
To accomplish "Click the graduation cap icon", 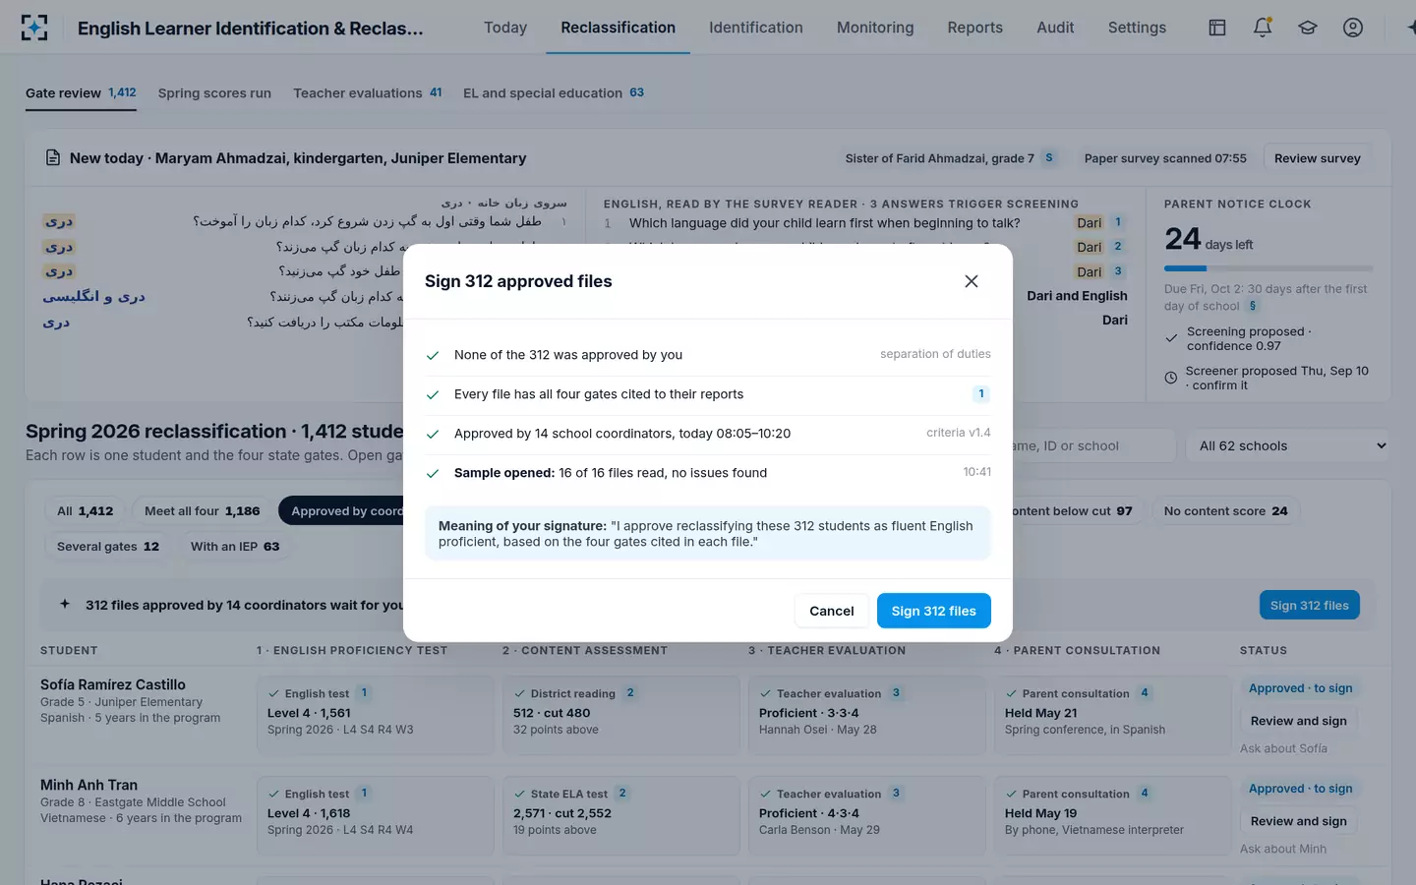I will click(x=1308, y=28).
